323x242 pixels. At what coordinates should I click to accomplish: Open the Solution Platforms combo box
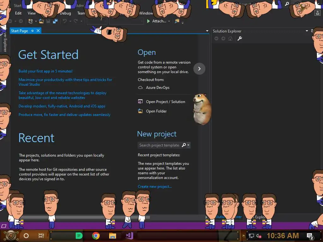(126, 21)
